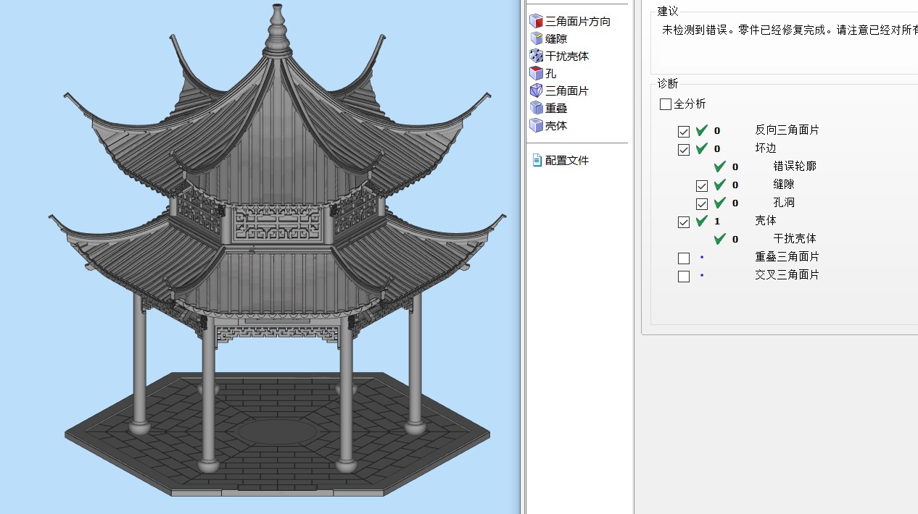Click the 干扰壳体 dice icon in sidebar
Screen dimensions: 918x514
[x=537, y=56]
